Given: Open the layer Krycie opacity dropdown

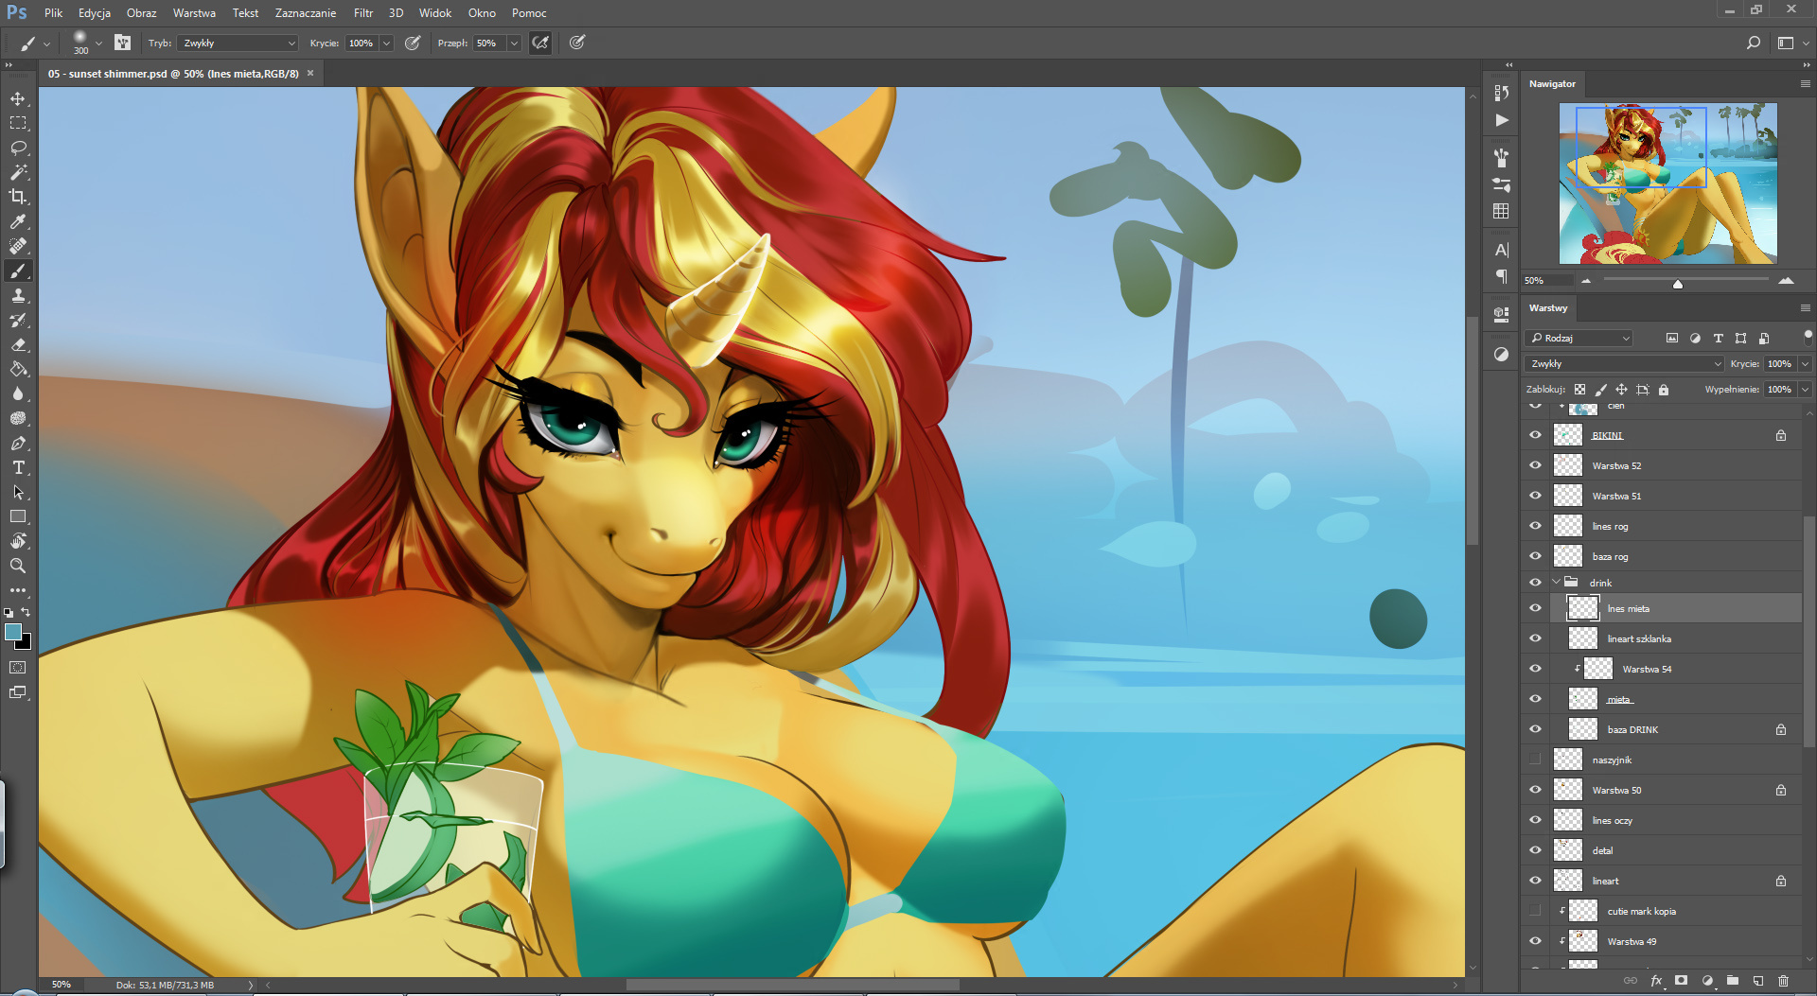Looking at the screenshot, I should pyautogui.click(x=1805, y=364).
